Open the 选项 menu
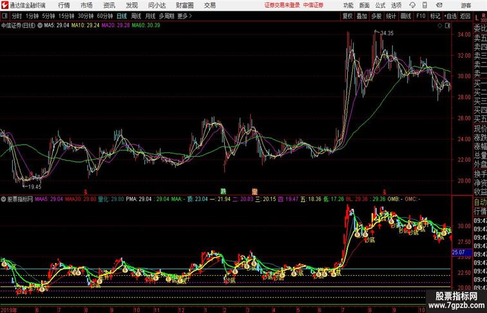 (x=396, y=5)
